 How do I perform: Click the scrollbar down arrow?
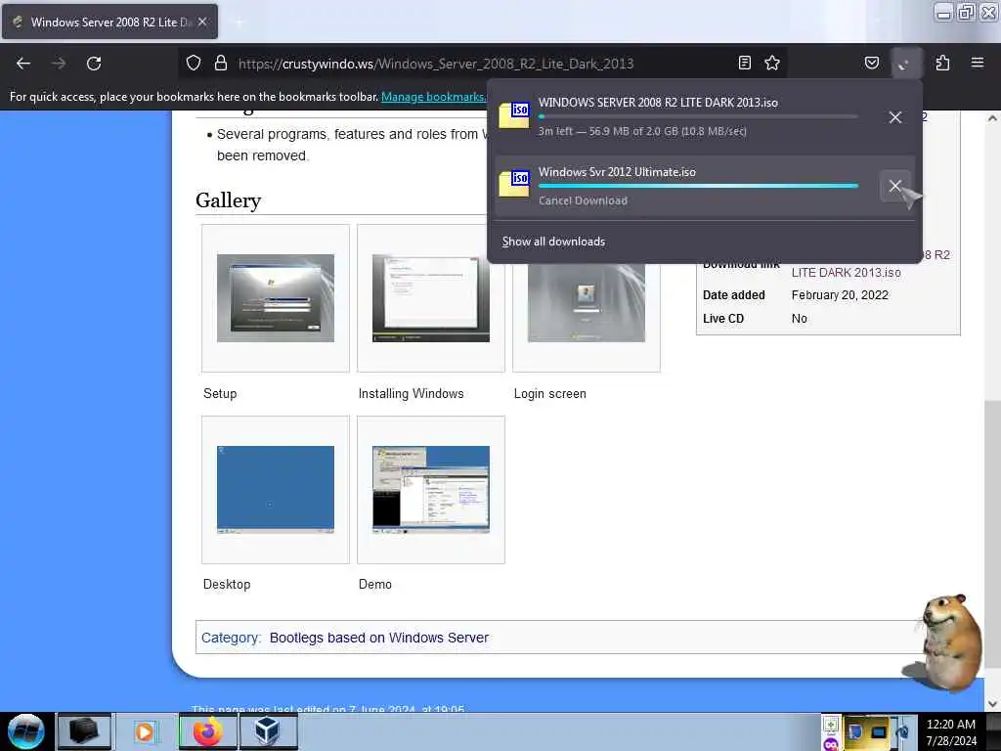click(x=992, y=704)
